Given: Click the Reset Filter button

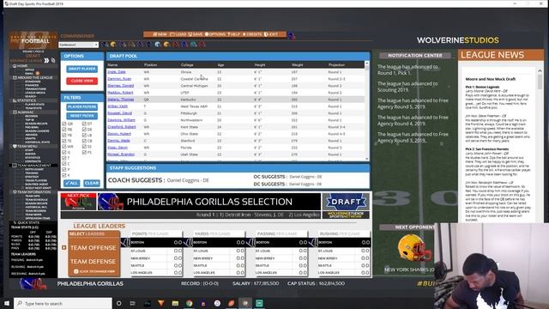Looking at the screenshot, I should click(x=82, y=116).
